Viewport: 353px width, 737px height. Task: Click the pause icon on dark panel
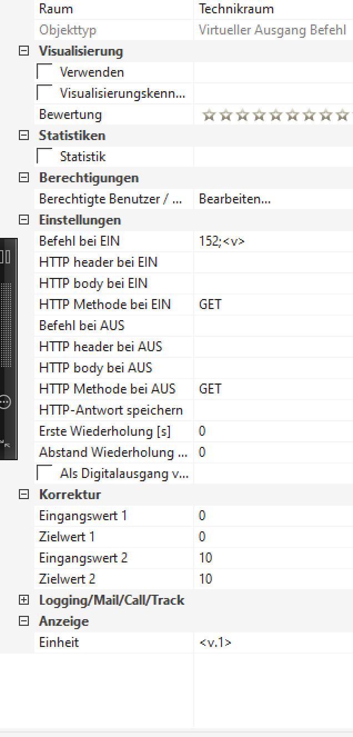pyautogui.click(x=5, y=256)
